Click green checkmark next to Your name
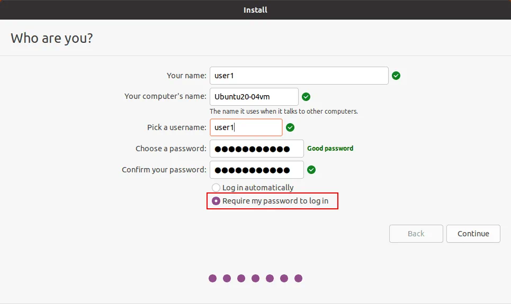 (x=396, y=76)
